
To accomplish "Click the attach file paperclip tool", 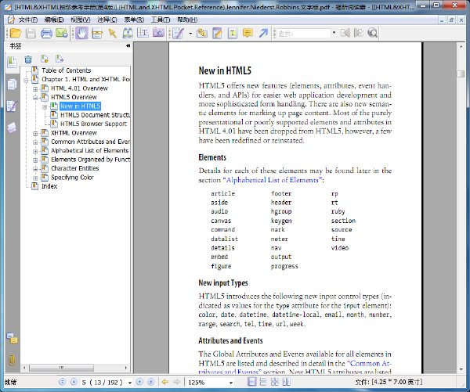I will tap(202, 33).
